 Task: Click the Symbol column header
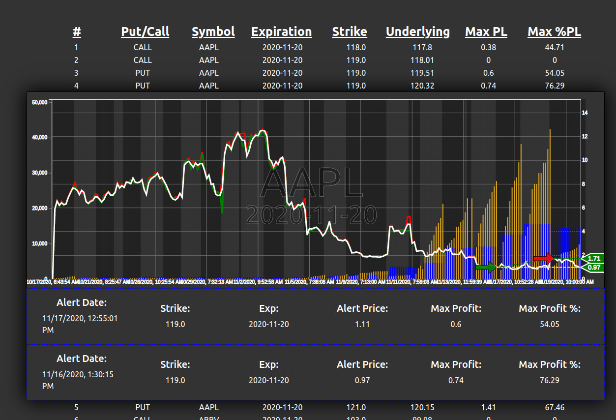[x=213, y=32]
